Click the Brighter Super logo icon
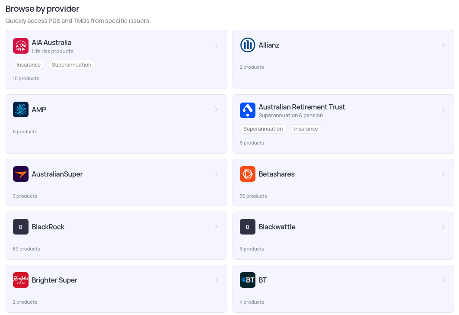Viewport: 459px width, 315px height. pos(20,280)
